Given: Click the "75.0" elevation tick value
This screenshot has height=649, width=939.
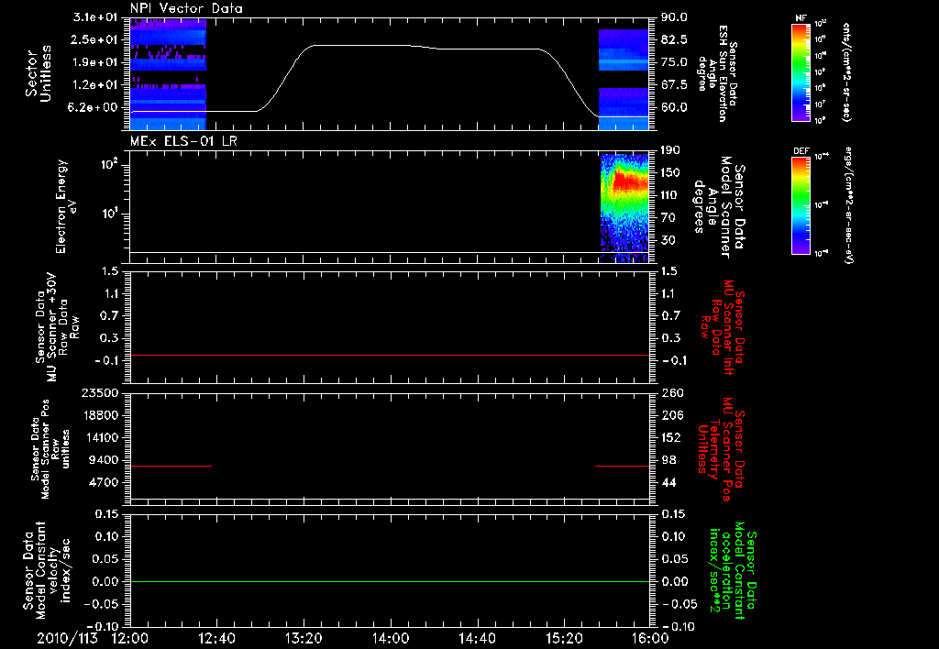Looking at the screenshot, I should click(x=674, y=62).
